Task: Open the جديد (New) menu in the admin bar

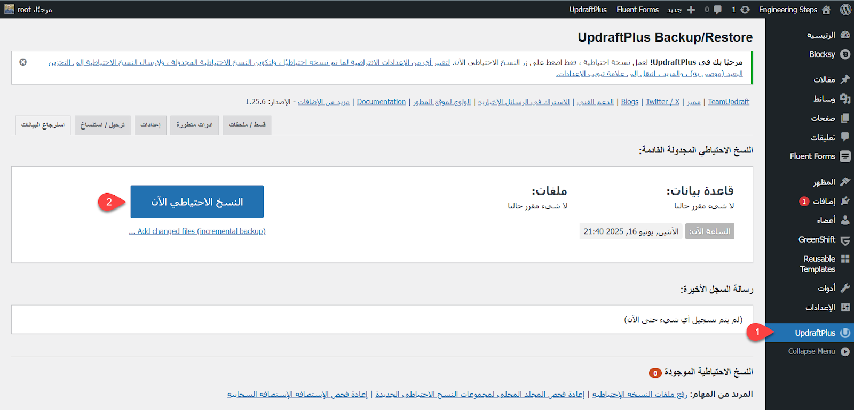Action: click(x=681, y=10)
